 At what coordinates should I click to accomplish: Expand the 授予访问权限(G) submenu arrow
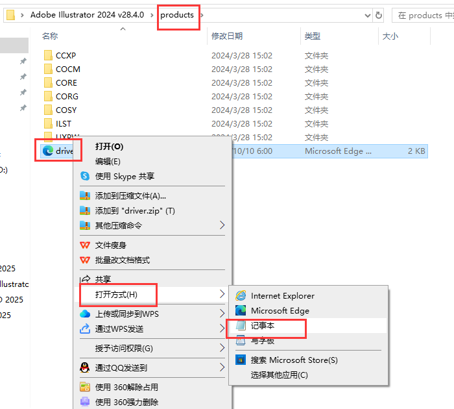click(222, 348)
